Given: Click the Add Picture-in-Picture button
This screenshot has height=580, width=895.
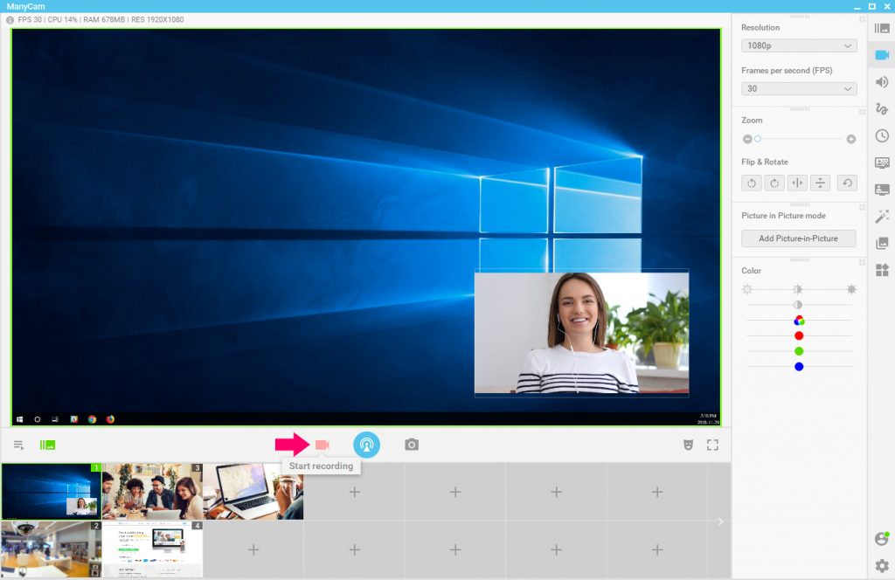Looking at the screenshot, I should [798, 238].
